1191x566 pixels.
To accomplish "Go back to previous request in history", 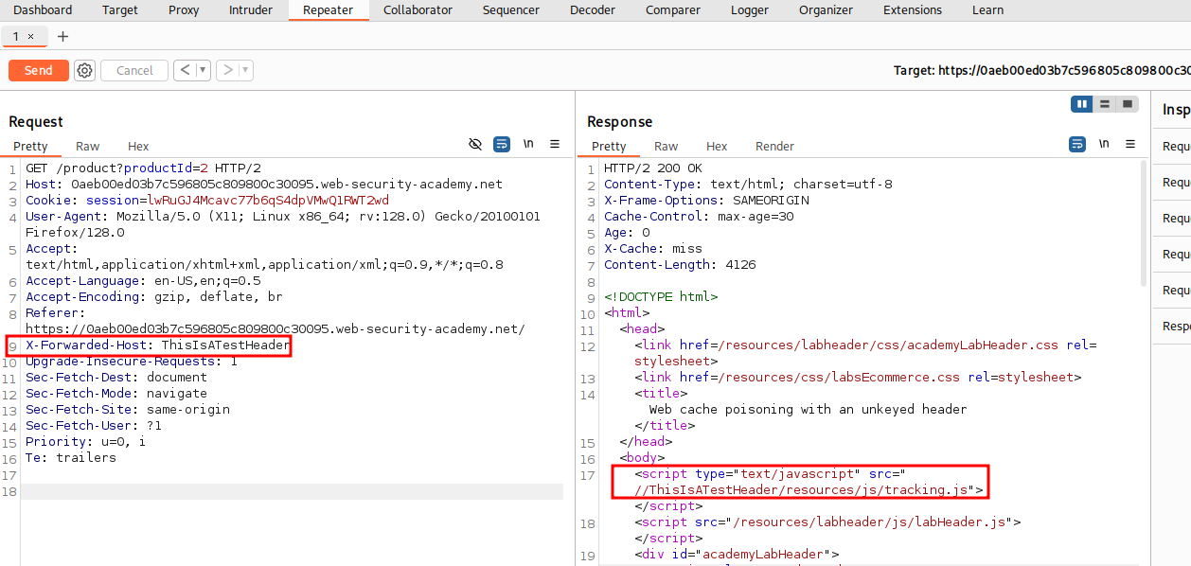I will 185,70.
